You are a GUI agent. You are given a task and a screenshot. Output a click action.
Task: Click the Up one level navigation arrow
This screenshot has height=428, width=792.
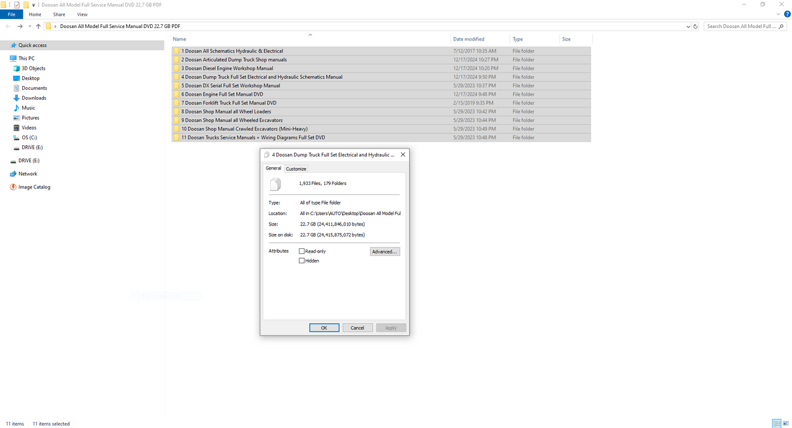click(38, 26)
